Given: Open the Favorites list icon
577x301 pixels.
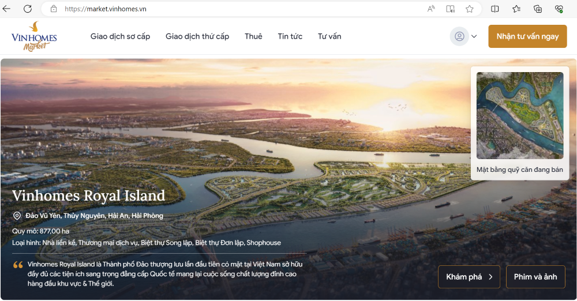Looking at the screenshot, I should [516, 9].
